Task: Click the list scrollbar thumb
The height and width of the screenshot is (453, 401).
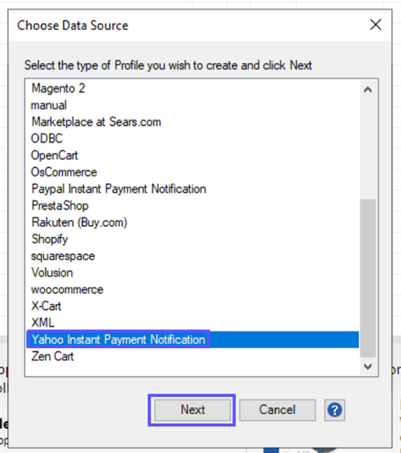Action: [x=367, y=278]
